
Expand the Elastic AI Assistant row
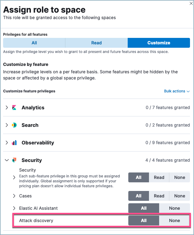coord(14,208)
